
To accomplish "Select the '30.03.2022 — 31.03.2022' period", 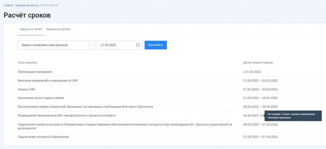I will pyautogui.click(x=260, y=125).
